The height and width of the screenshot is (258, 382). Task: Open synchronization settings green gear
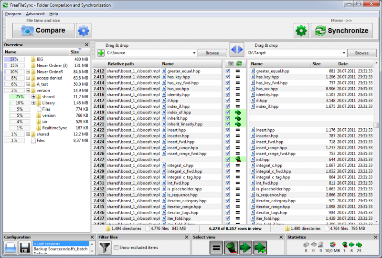[x=301, y=31]
